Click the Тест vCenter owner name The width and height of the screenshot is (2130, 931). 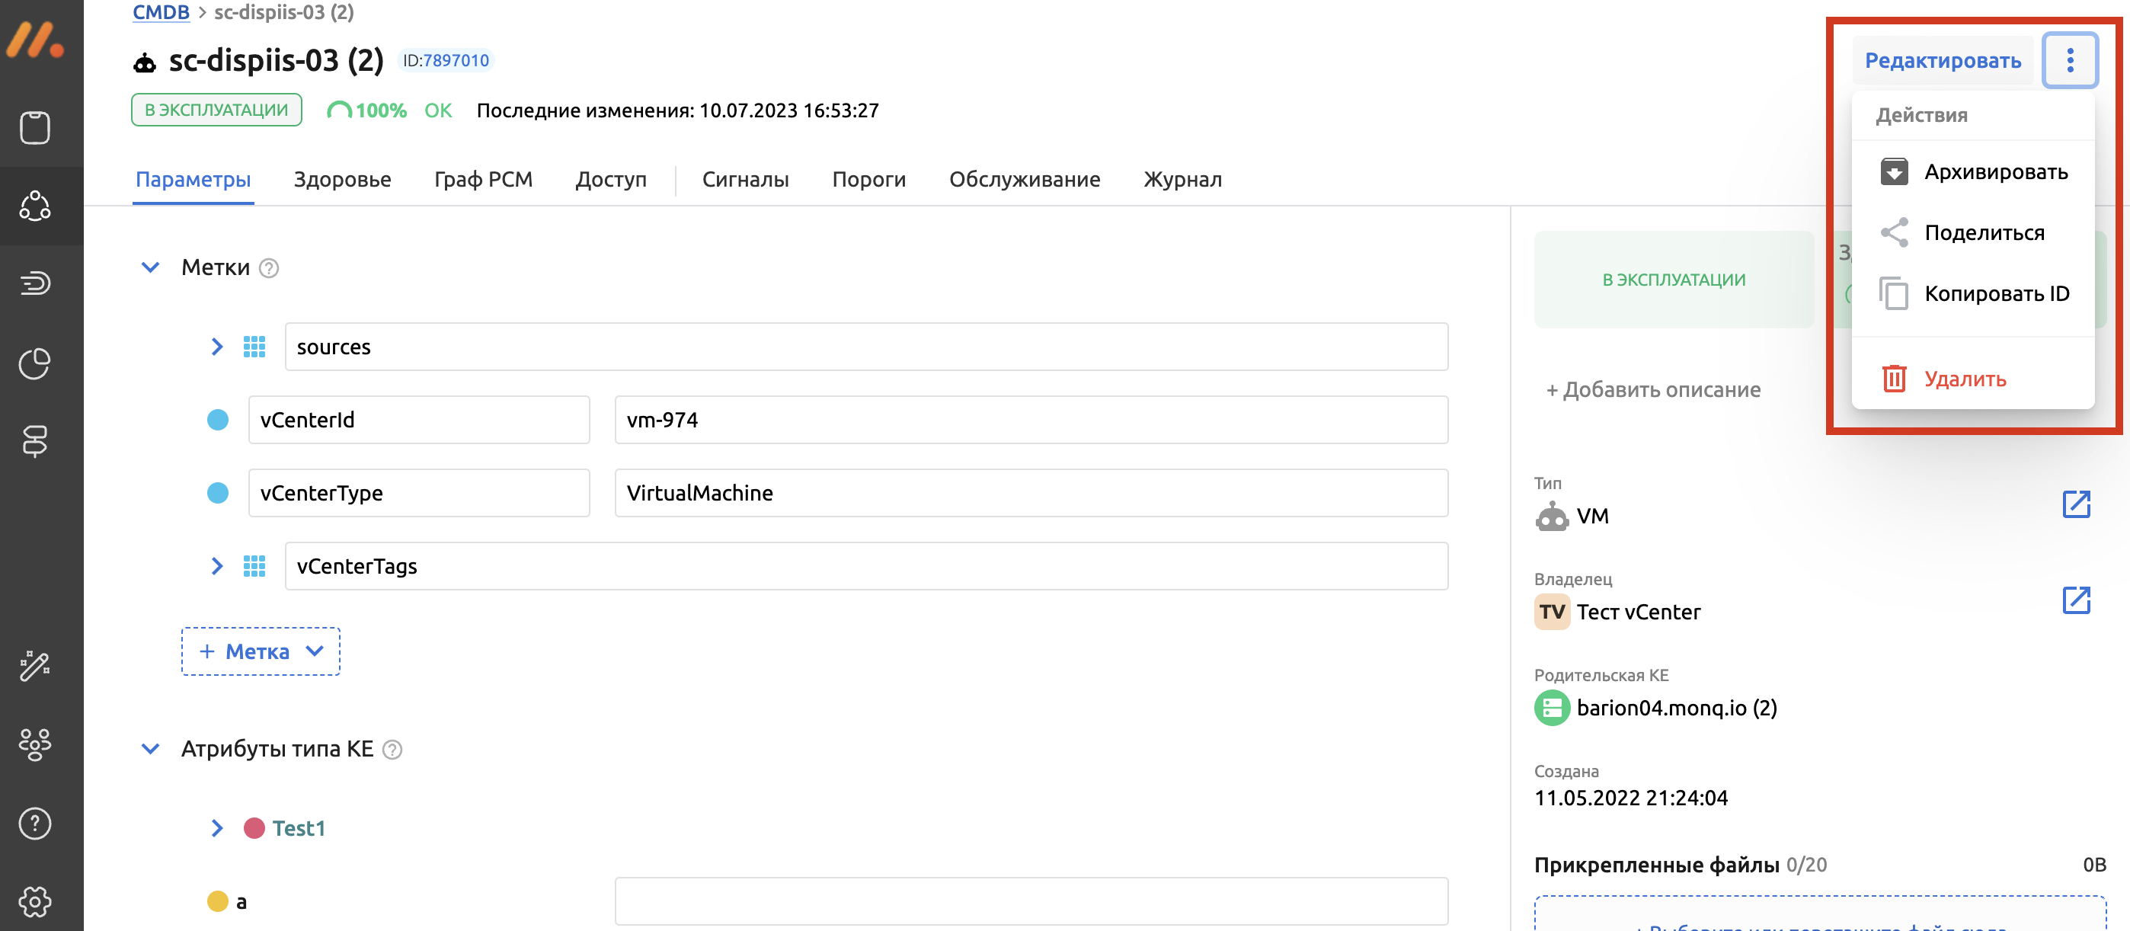[x=1638, y=612]
